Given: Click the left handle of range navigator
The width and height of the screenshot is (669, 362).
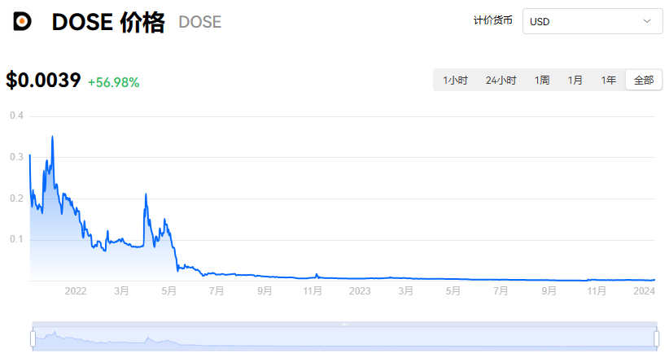Looking at the screenshot, I should tap(33, 338).
